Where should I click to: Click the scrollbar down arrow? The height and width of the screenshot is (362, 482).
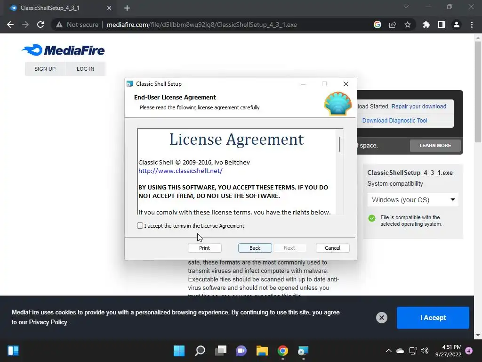478,335
